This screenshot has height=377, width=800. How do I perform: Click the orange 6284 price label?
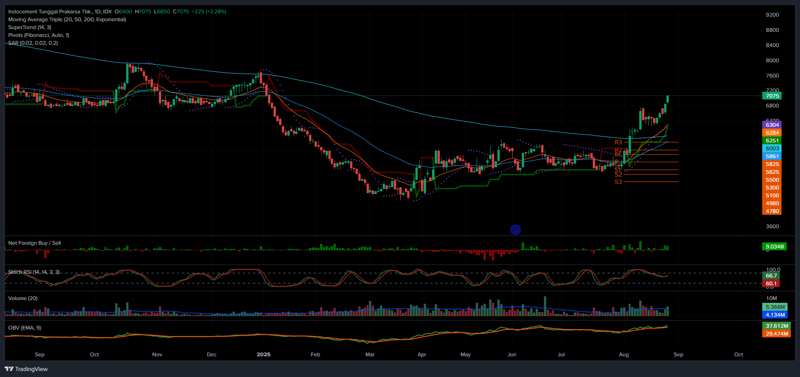point(772,133)
